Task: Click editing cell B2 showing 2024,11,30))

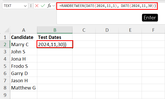Action: [55, 44]
